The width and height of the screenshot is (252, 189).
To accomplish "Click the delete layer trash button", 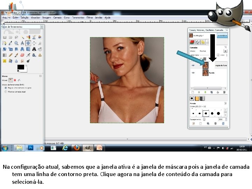I will [x=224, y=92].
